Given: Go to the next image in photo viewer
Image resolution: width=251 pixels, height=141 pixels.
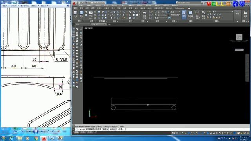Looking at the screenshot, I should point(42,132).
